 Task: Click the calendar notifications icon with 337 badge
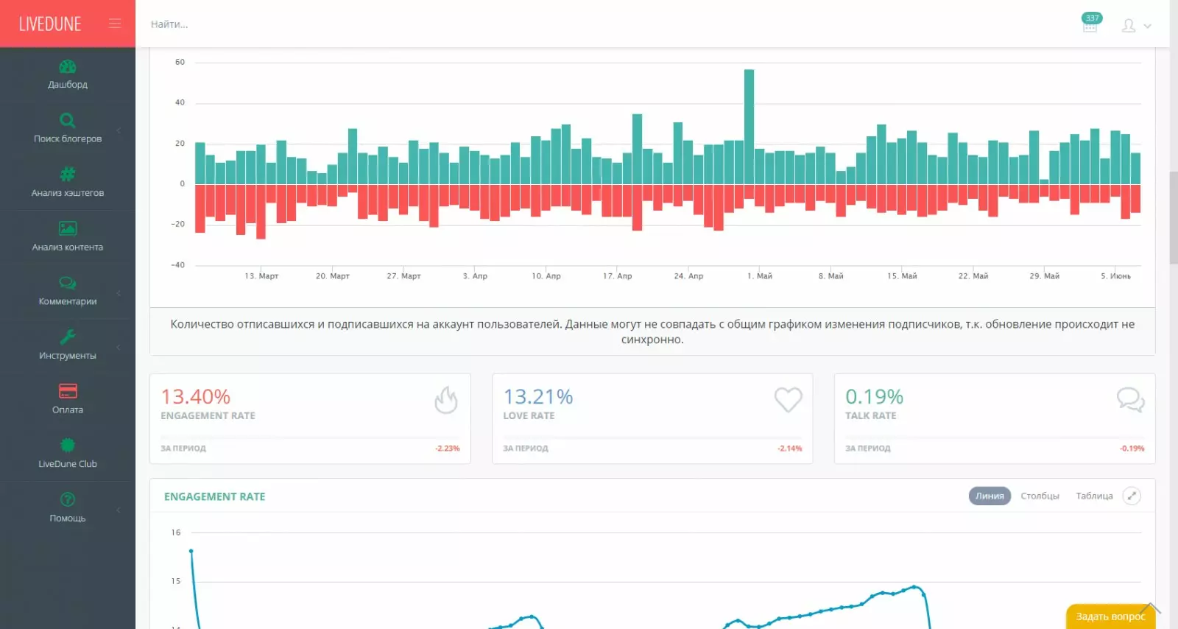(x=1090, y=26)
